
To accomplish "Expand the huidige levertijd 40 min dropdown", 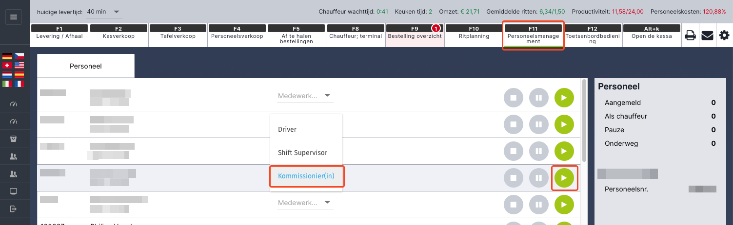I will pos(104,11).
